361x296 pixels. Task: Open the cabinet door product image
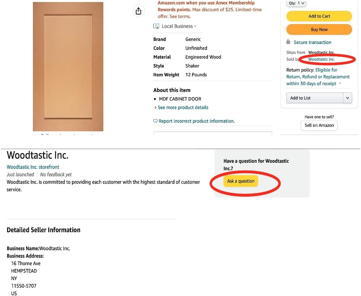click(68, 67)
